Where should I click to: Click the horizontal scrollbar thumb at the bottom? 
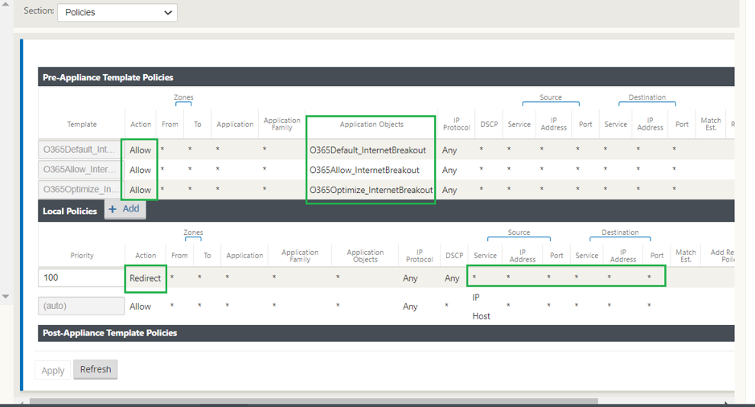[314, 401]
